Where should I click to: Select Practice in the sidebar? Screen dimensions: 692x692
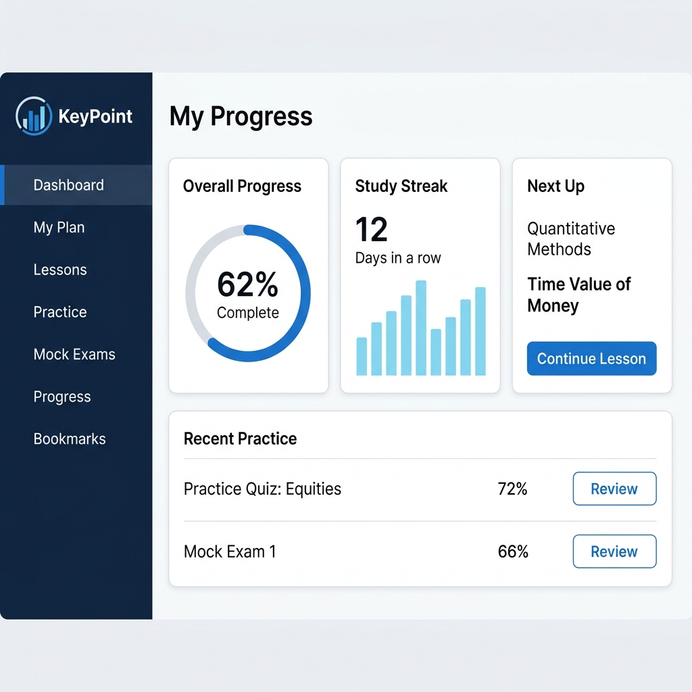(x=60, y=312)
